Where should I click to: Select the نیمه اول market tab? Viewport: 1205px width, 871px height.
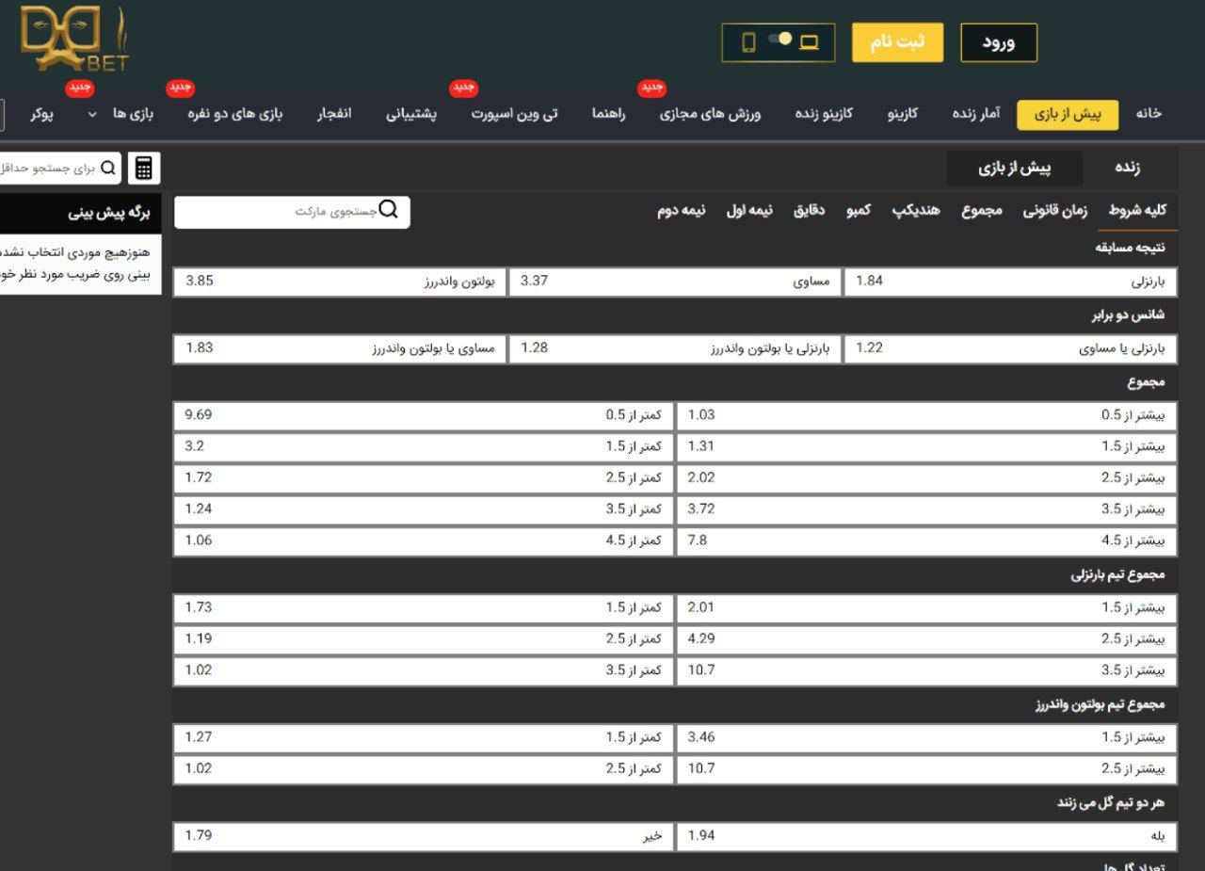coord(748,210)
